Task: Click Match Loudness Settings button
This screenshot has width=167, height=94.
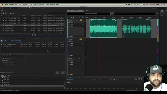Action: coord(16,41)
